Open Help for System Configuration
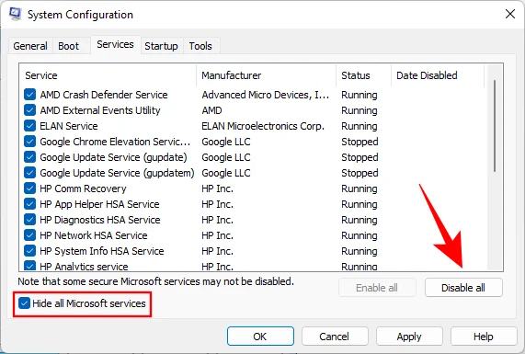Screen dimensions: 525x354 point(484,337)
